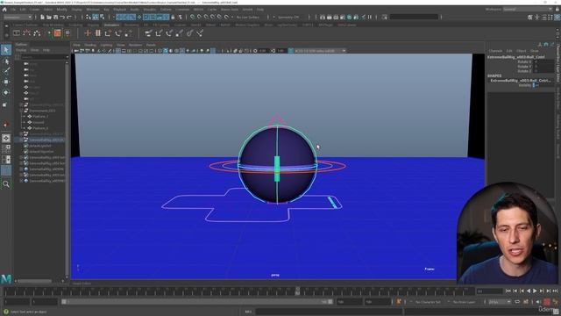Screen dimensions: 561x316
Task: Open the Deform menu
Action: pyautogui.click(x=166, y=10)
